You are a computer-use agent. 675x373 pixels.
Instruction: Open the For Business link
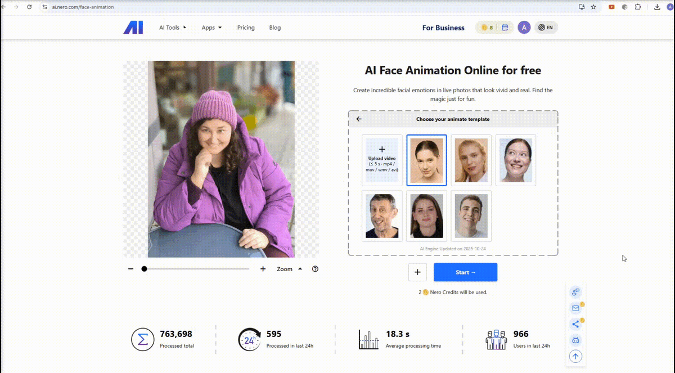pyautogui.click(x=443, y=28)
